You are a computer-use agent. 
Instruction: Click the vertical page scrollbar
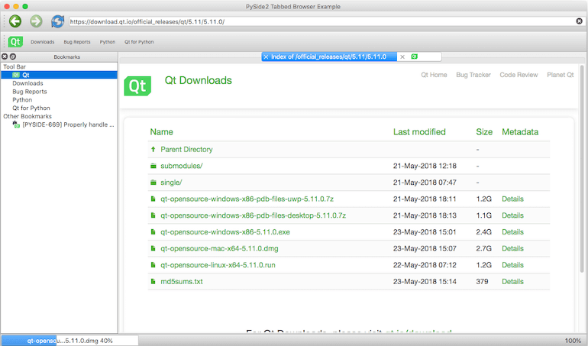pyautogui.click(x=582, y=169)
